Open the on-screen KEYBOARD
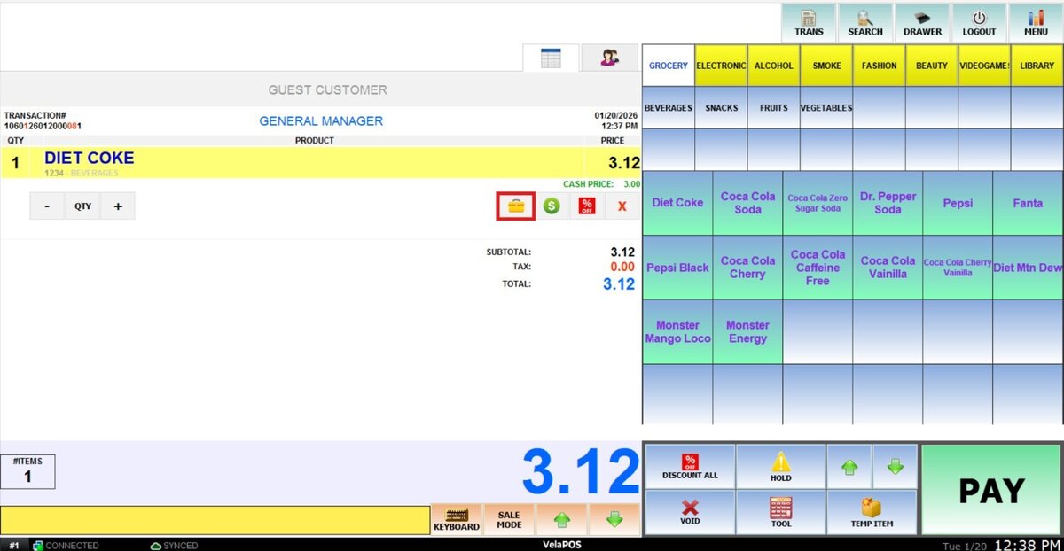The image size is (1064, 551). coord(457,519)
